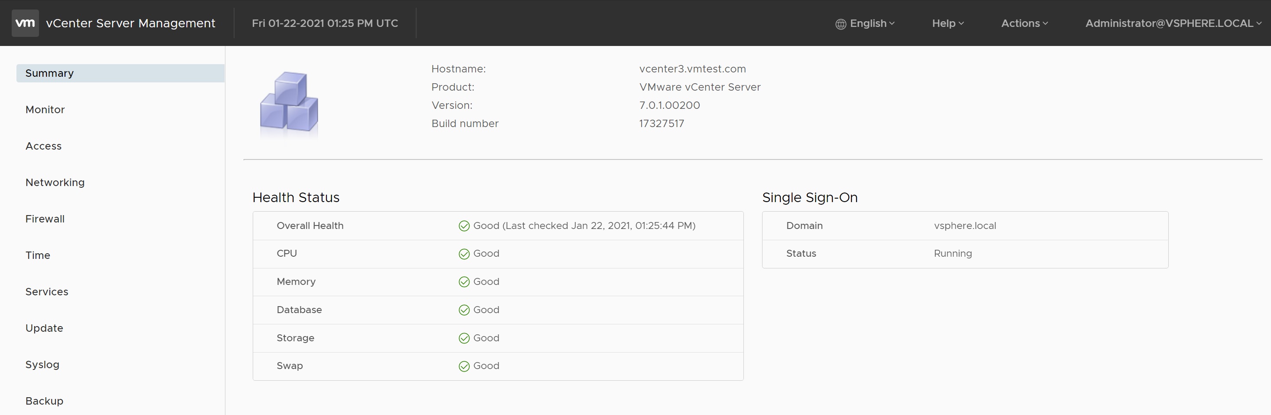Click the Memory health check icon

(464, 282)
